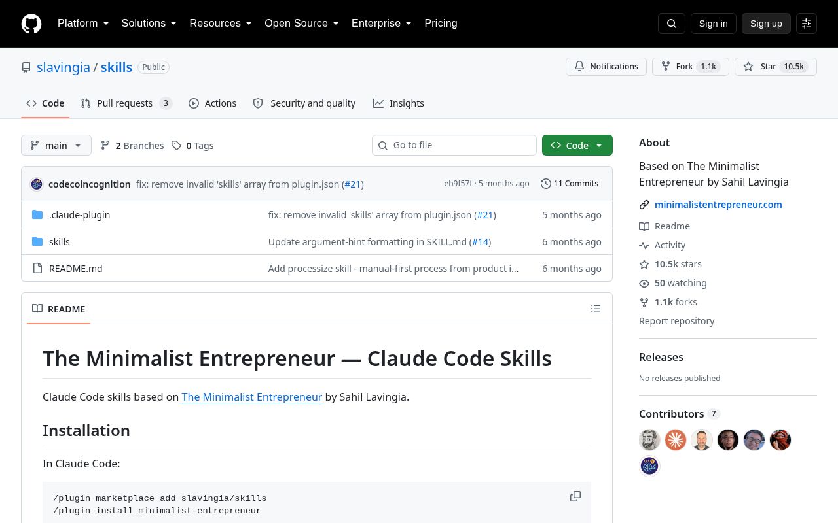Screen dimensions: 838x523
Task: Click the repository book icon beside slavingia
Action: click(x=26, y=67)
